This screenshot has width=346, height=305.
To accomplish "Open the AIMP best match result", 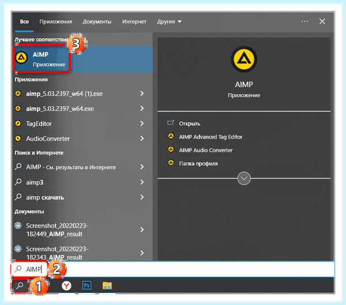I will [82, 59].
